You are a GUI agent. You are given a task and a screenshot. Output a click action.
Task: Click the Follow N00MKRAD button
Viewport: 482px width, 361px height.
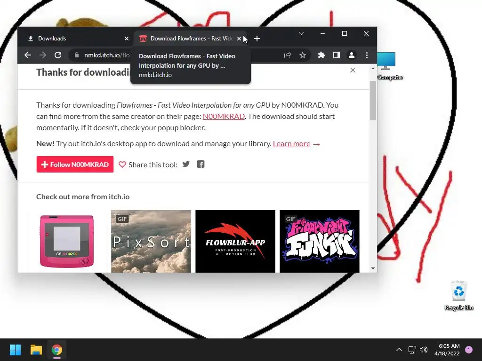pyautogui.click(x=75, y=165)
